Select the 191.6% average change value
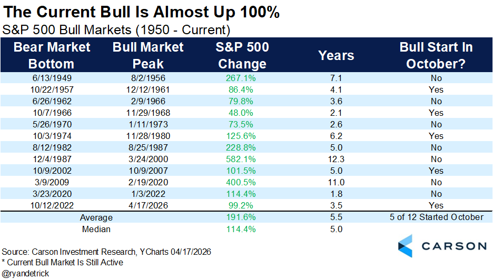The width and height of the screenshot is (493, 279). [242, 217]
